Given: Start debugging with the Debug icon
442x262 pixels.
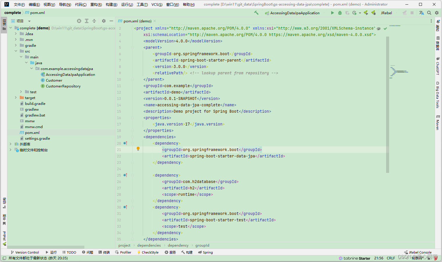Looking at the screenshot, I should click(x=340, y=13).
